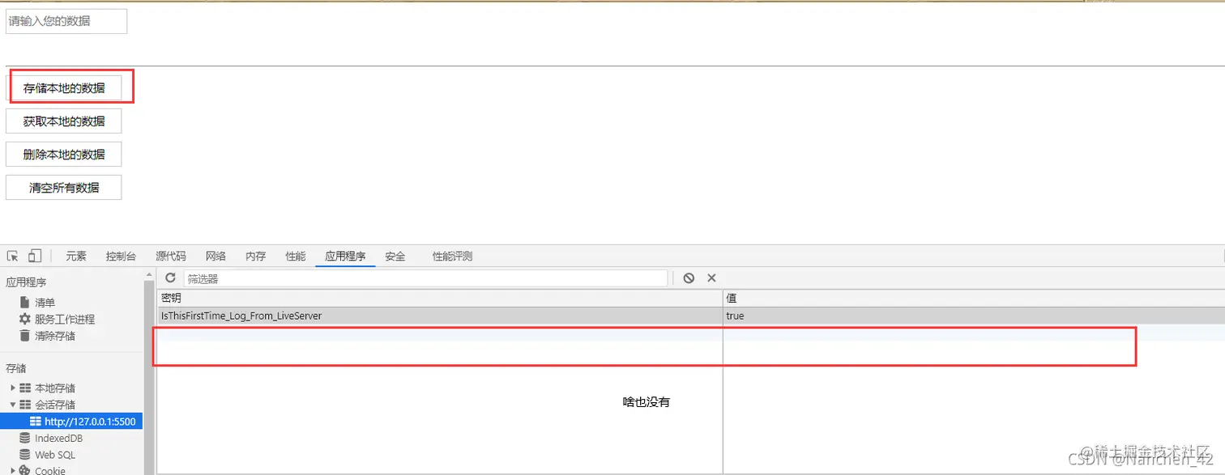Delete selected entry with X icon
Viewport: 1225px width, 475px height.
tap(712, 278)
